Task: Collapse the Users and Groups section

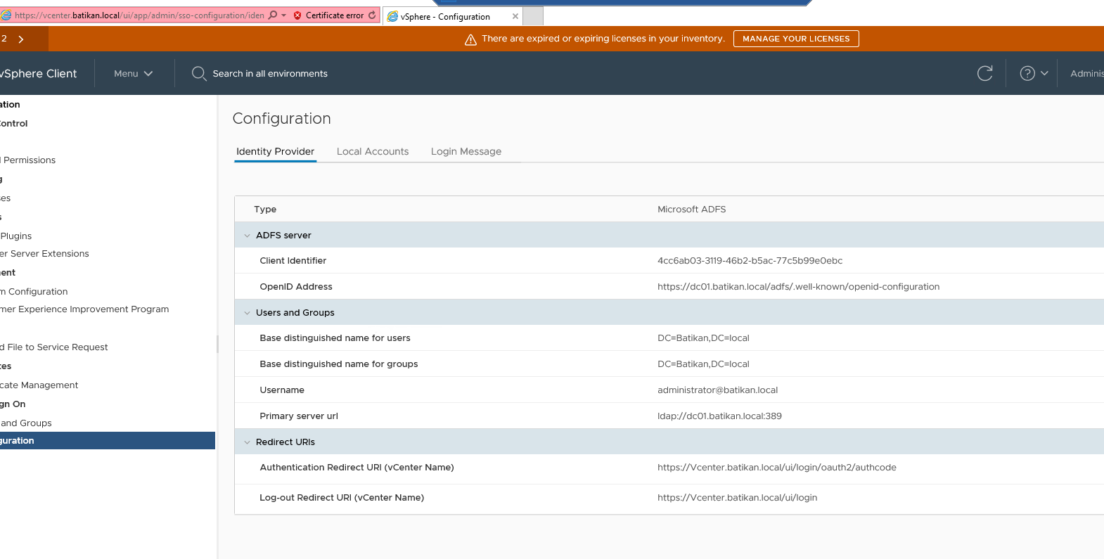Action: click(x=247, y=313)
